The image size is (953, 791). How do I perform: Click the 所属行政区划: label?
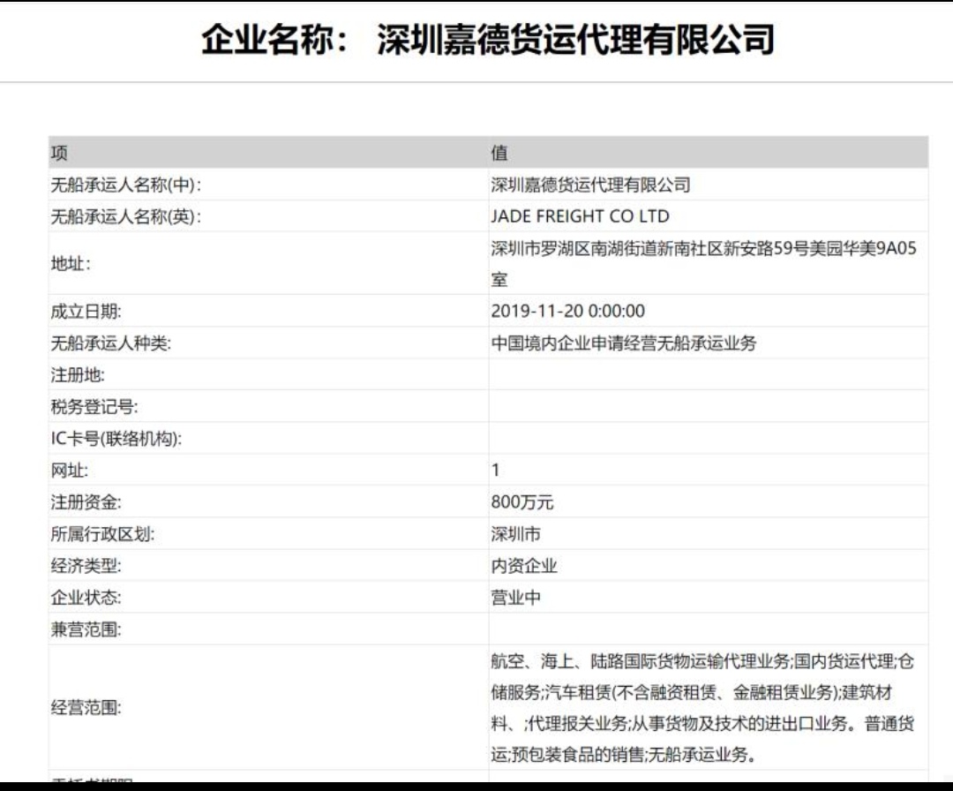tap(102, 534)
